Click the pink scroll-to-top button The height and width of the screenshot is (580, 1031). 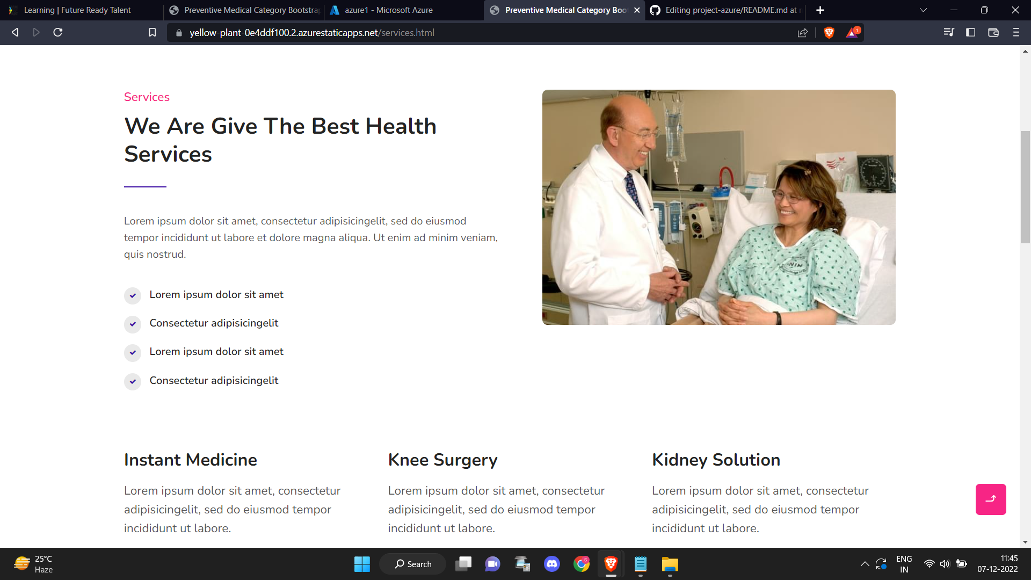click(x=991, y=499)
